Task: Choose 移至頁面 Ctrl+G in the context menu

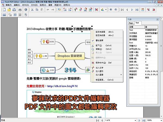Action: click(x=107, y=80)
